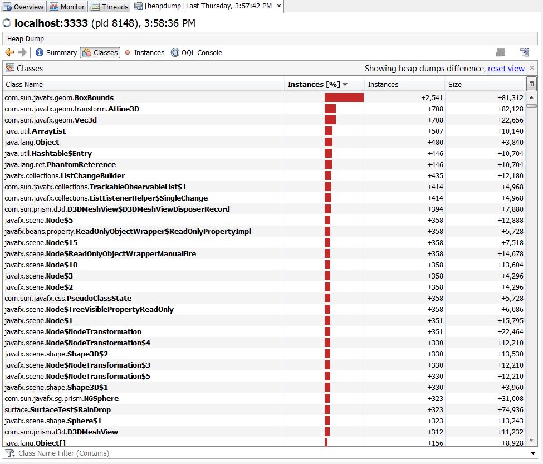Click the back arrow navigation icon
The image size is (543, 464).
tap(9, 52)
